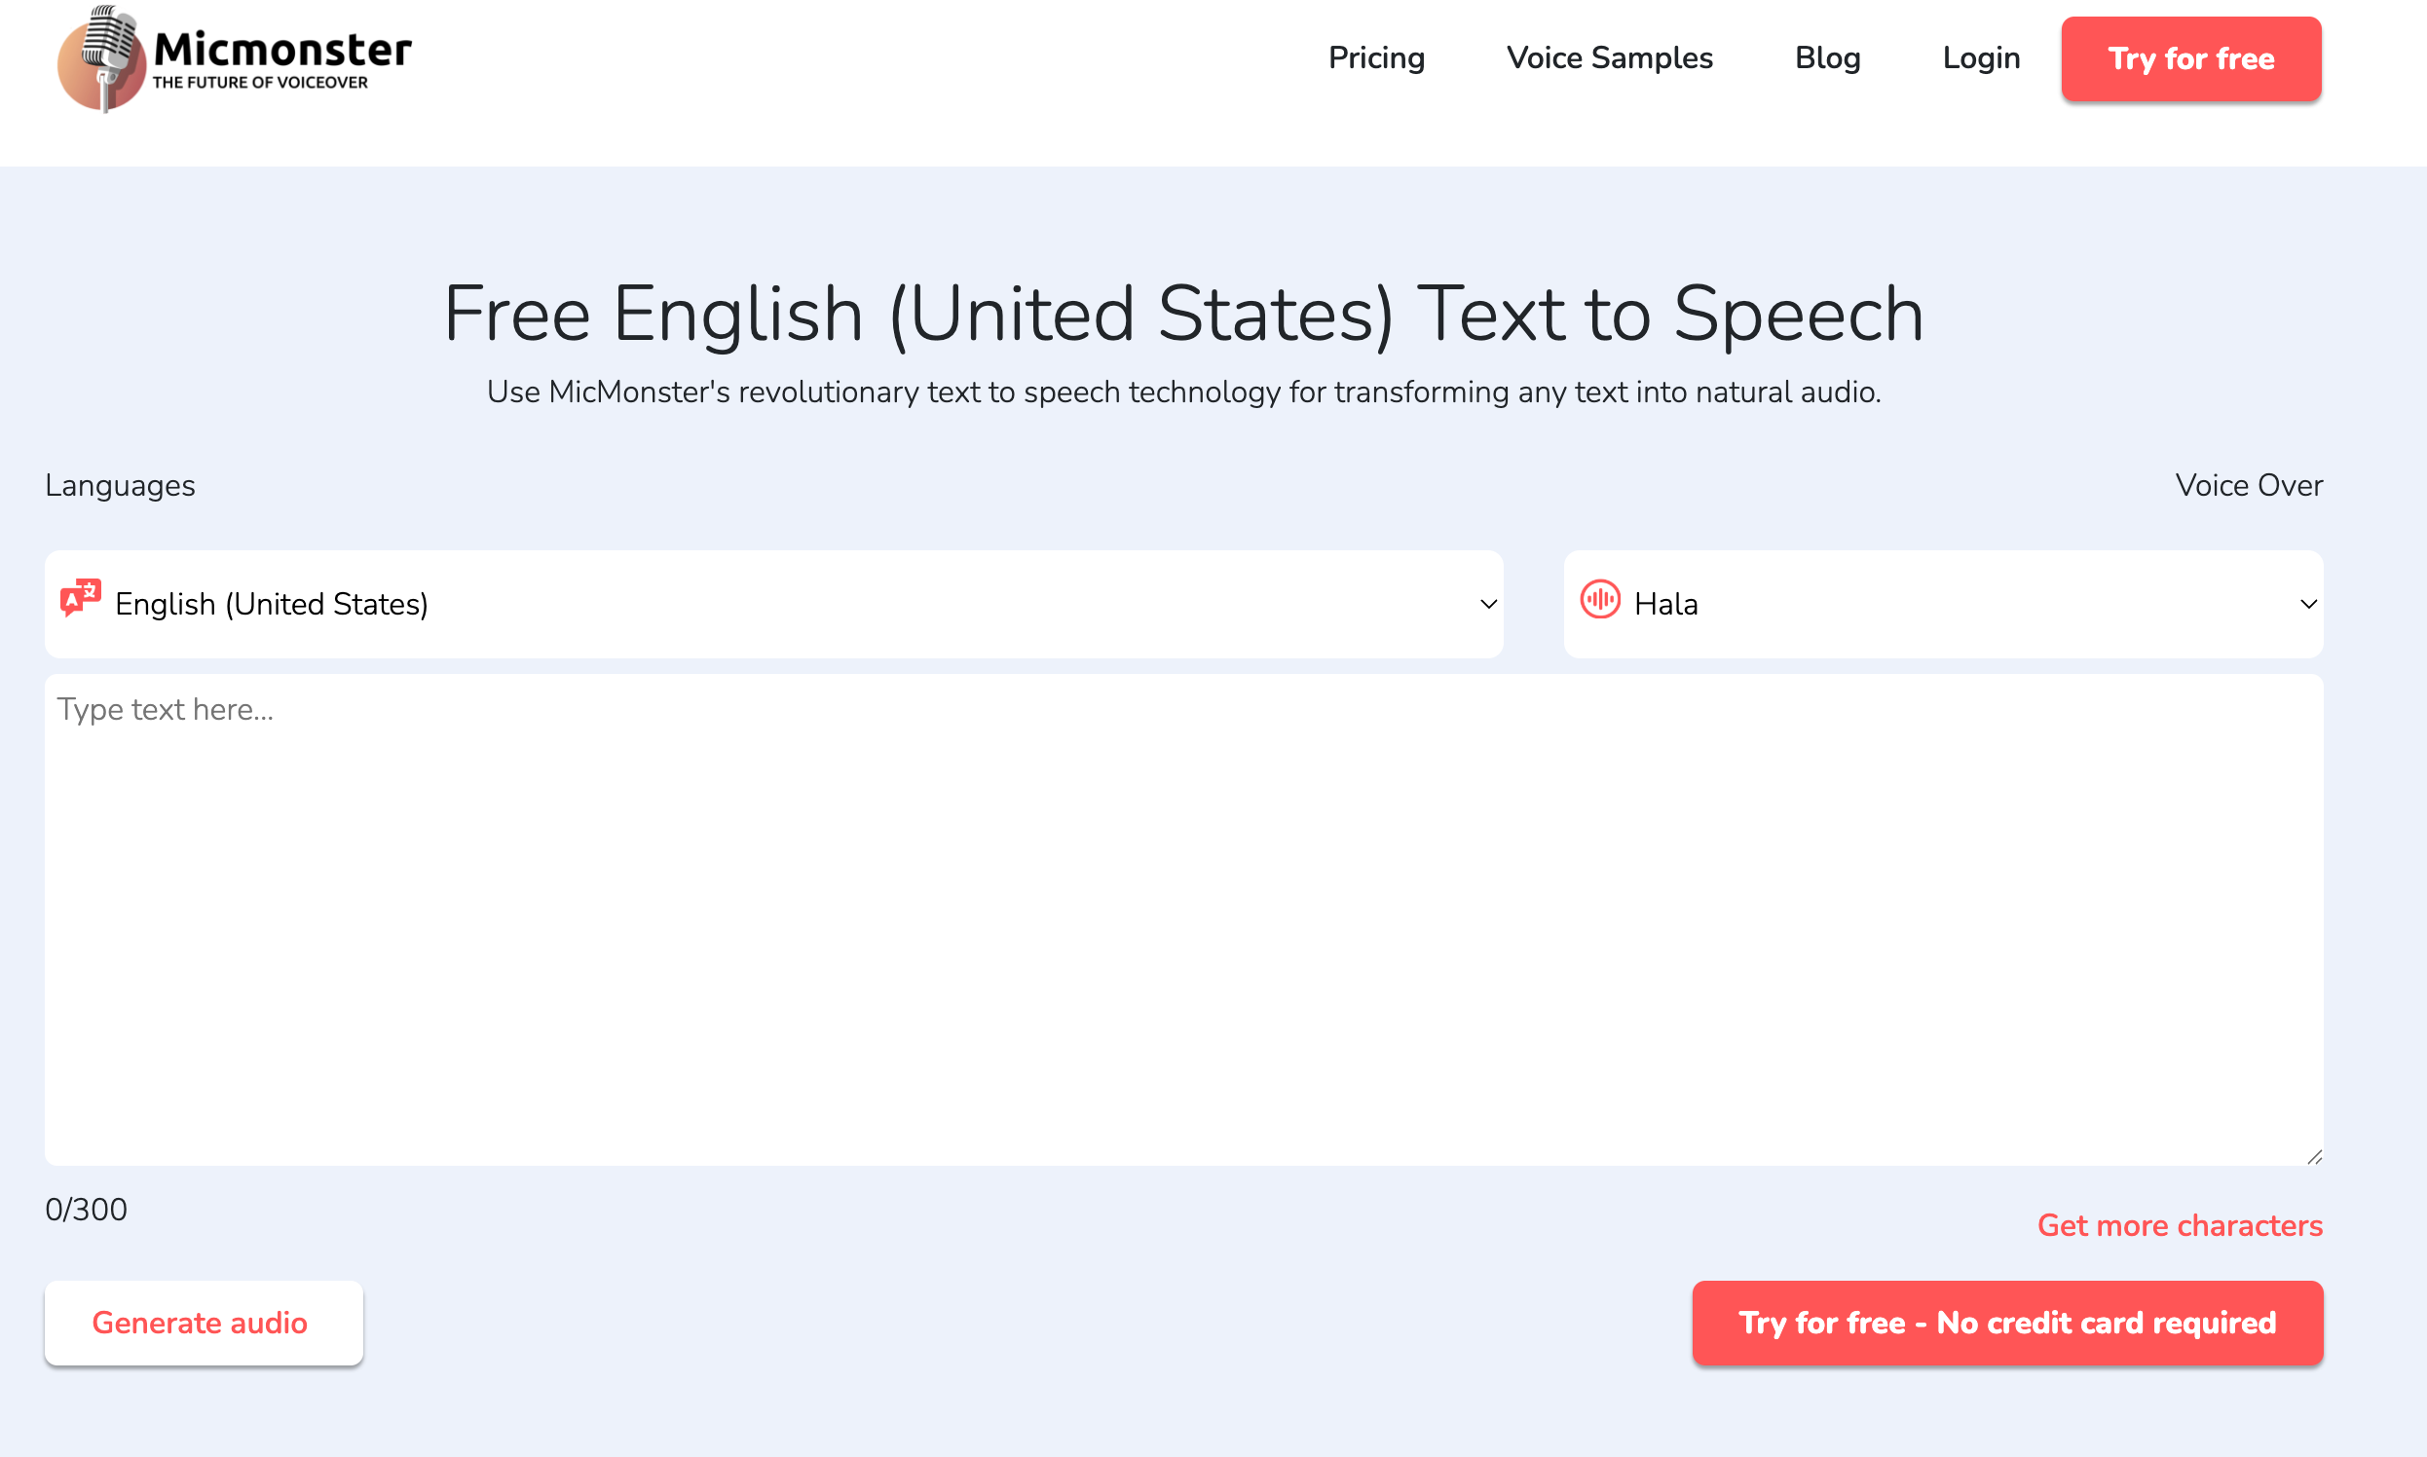This screenshot has width=2427, height=1457.
Task: Click the language translate icon
Action: click(x=81, y=597)
